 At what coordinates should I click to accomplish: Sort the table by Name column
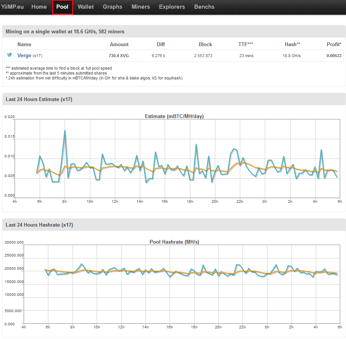point(24,44)
